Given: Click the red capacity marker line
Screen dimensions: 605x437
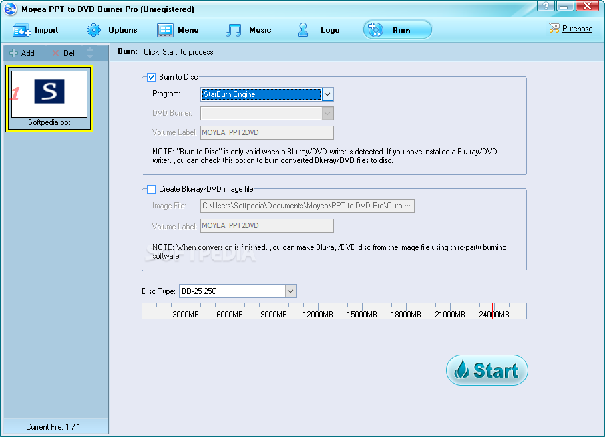Looking at the screenshot, I should click(x=493, y=311).
